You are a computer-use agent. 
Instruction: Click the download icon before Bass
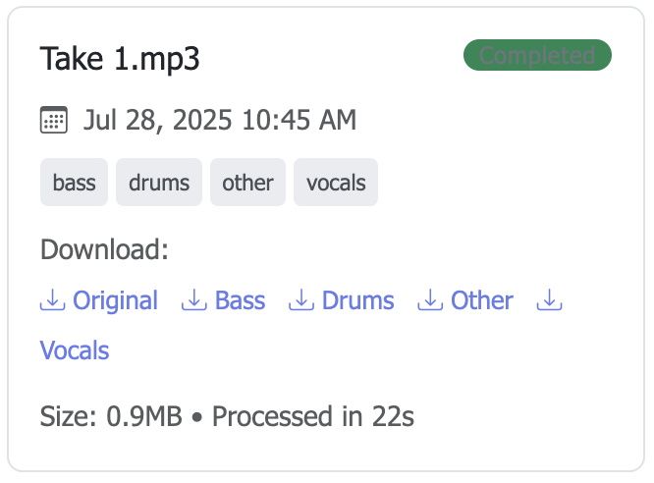[193, 300]
